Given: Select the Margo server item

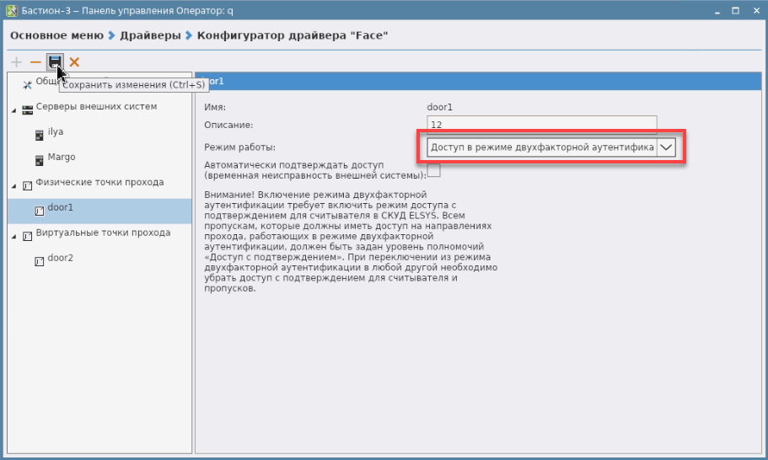Looking at the screenshot, I should [x=62, y=158].
